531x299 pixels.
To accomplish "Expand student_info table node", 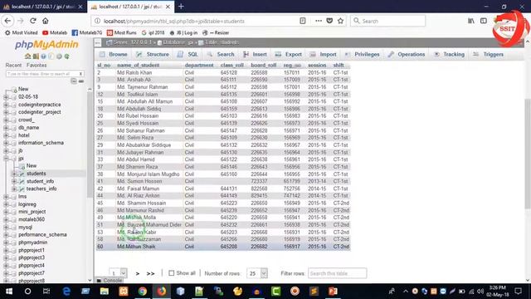I will 14,181.
